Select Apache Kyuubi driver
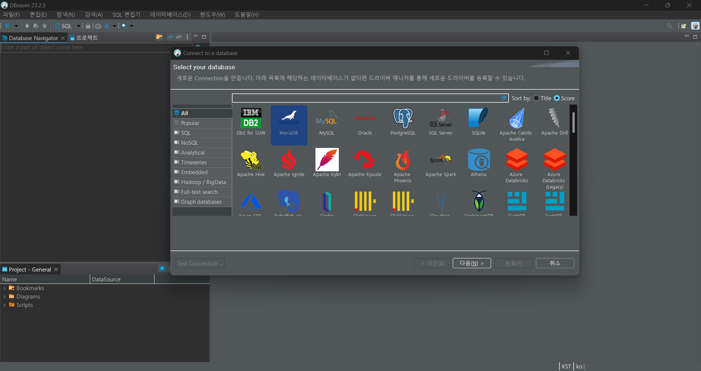Screen dimensions: 701x371 click(x=365, y=163)
